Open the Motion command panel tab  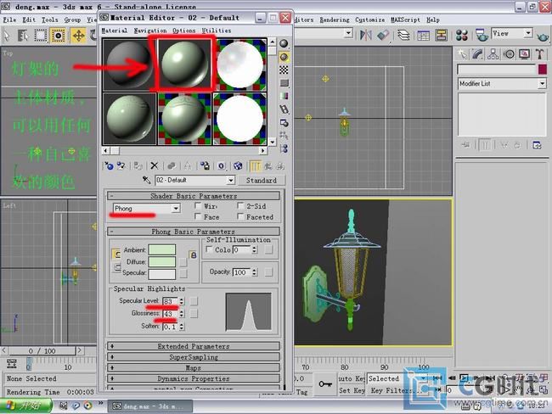(x=509, y=53)
